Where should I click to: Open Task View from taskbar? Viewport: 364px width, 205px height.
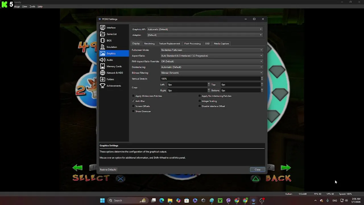[x=154, y=200]
